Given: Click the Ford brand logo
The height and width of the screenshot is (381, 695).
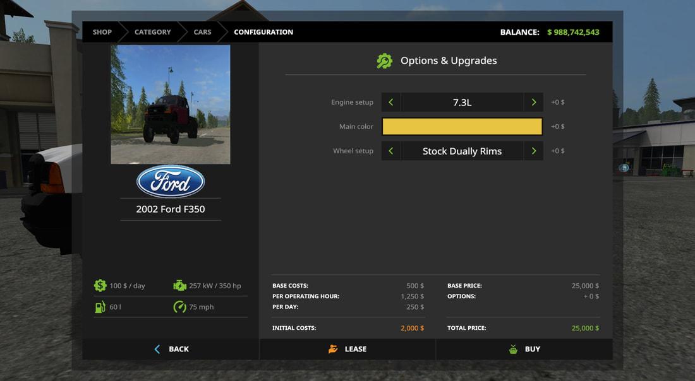Looking at the screenshot, I should tap(171, 182).
